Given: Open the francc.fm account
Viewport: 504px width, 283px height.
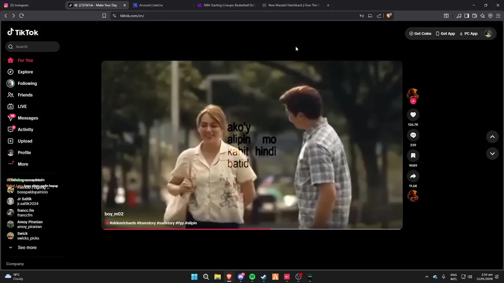Looking at the screenshot, I should click(x=26, y=213).
